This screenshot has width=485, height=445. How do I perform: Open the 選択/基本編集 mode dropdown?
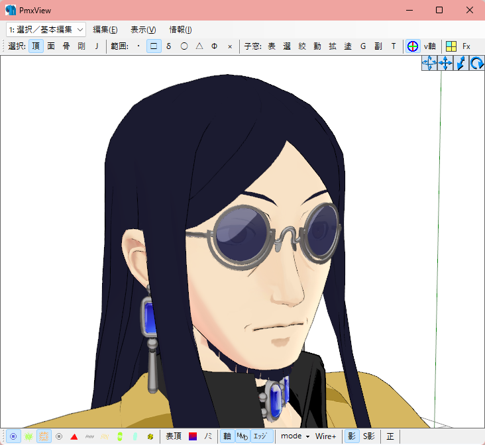click(x=46, y=30)
